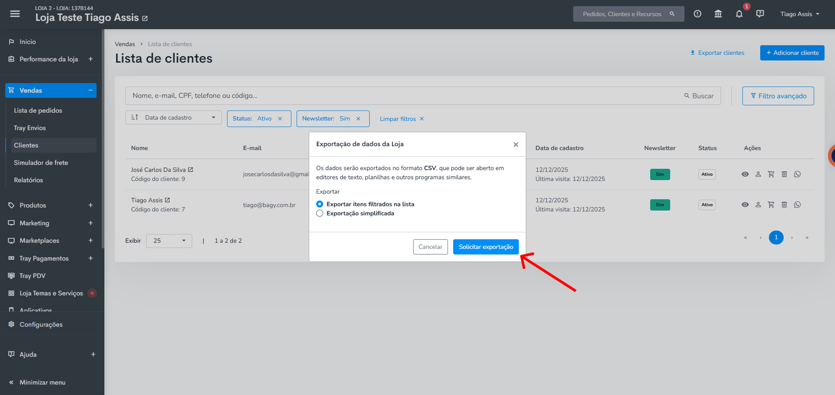Click Vendas breadcrumb link
The height and width of the screenshot is (395, 835).
(125, 44)
